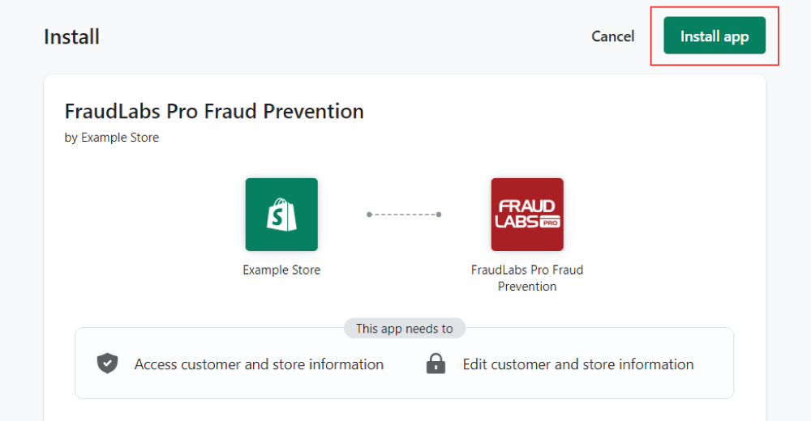Click the FraudLabs Pro caption under red logo
Image resolution: width=811 pixels, height=421 pixels.
pyautogui.click(x=527, y=278)
